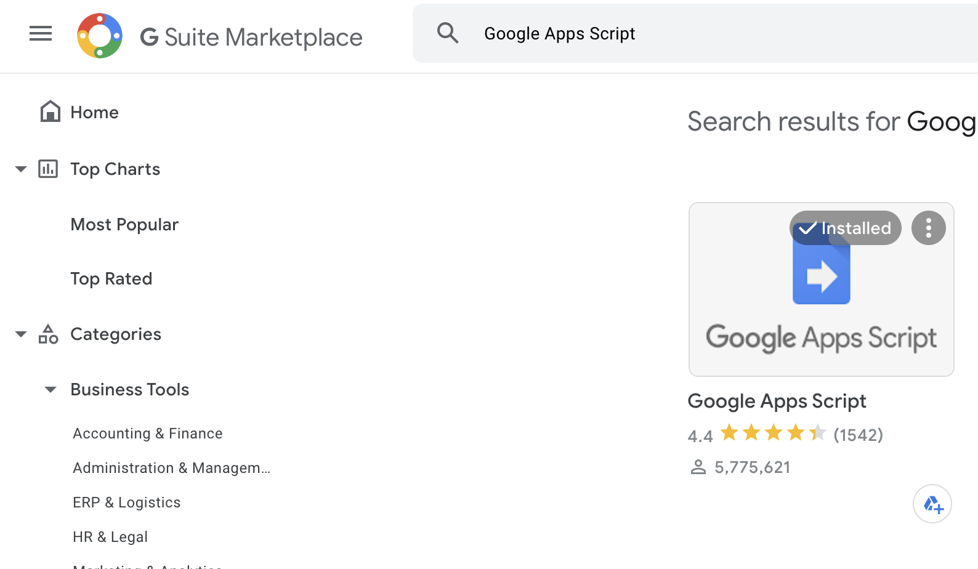Open three-dot options on app card
The width and height of the screenshot is (978, 569).
coord(929,228)
